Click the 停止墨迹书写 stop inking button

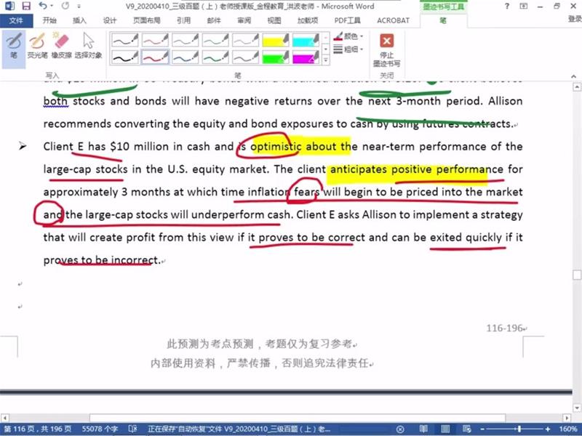[386, 50]
